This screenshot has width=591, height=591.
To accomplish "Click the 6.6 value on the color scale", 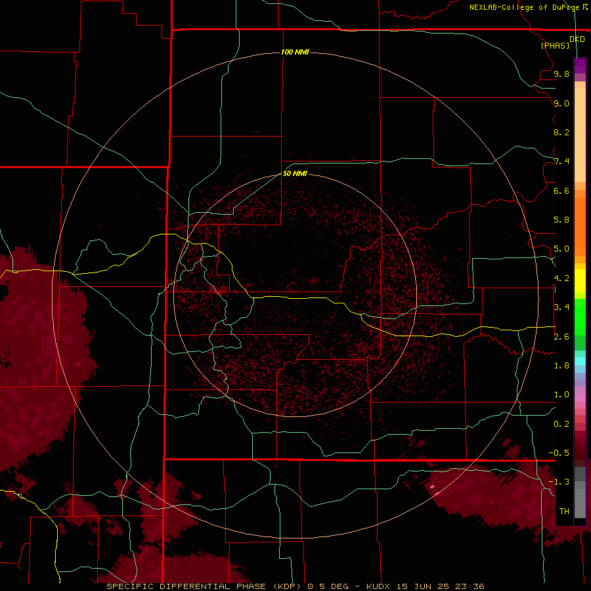I will [x=561, y=190].
